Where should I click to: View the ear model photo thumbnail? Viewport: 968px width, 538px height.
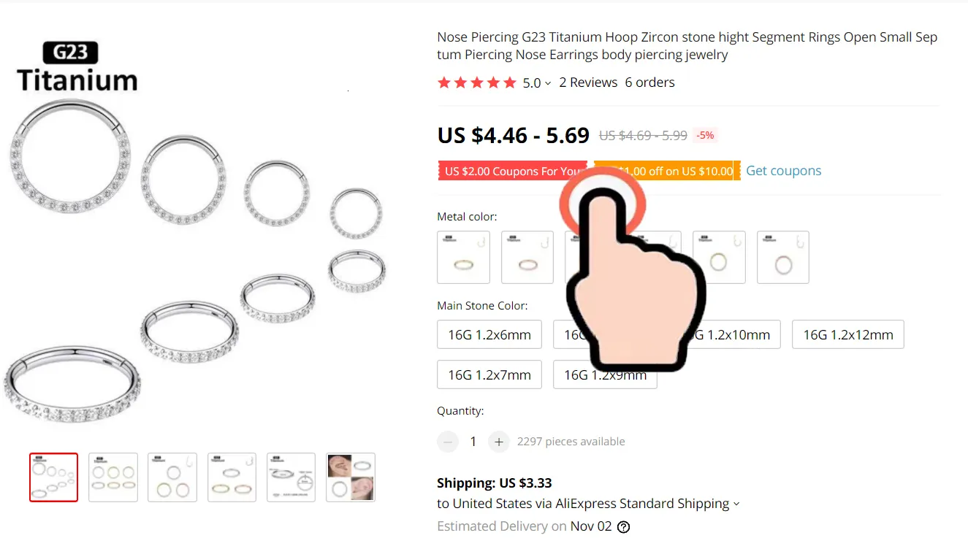351,477
